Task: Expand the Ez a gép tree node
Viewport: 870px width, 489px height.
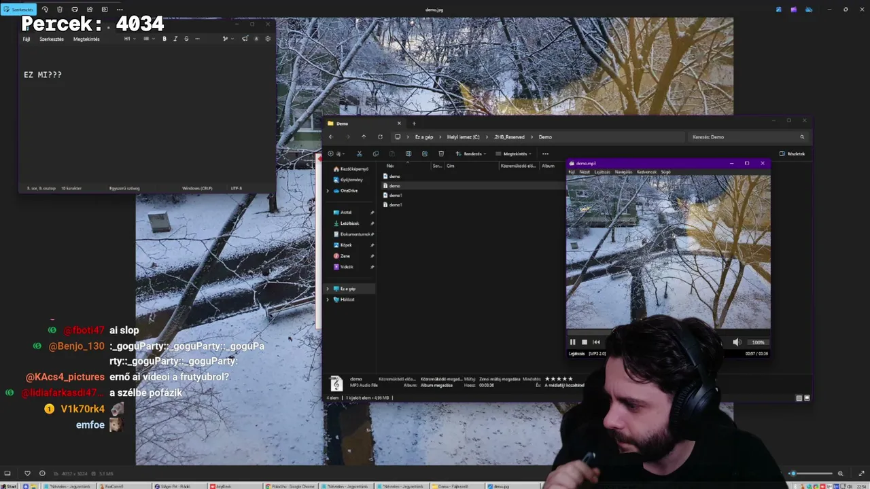Action: click(328, 289)
